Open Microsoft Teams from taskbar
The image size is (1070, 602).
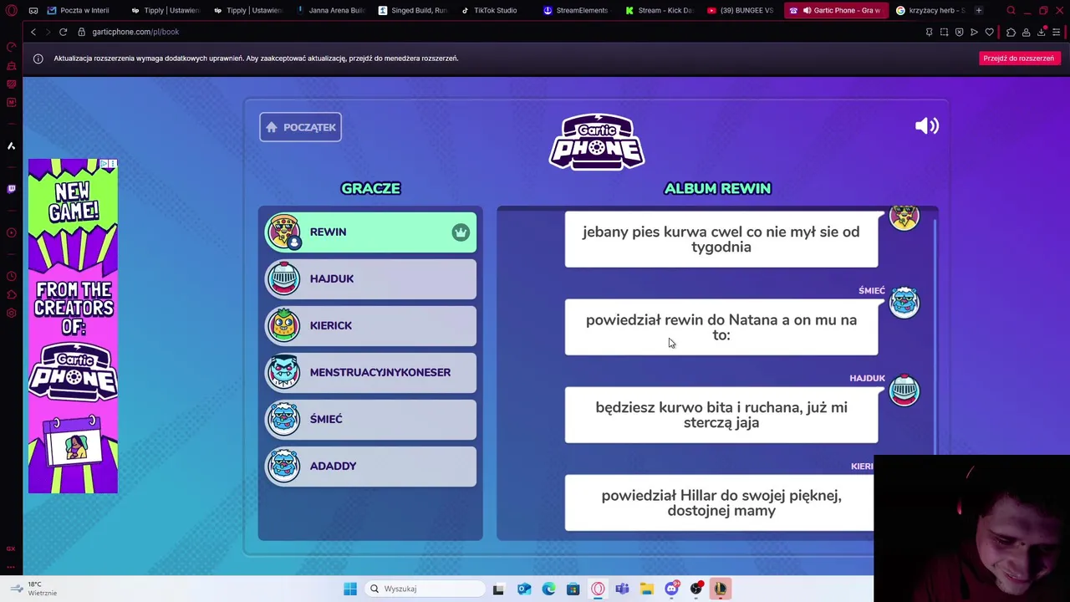[622, 589]
